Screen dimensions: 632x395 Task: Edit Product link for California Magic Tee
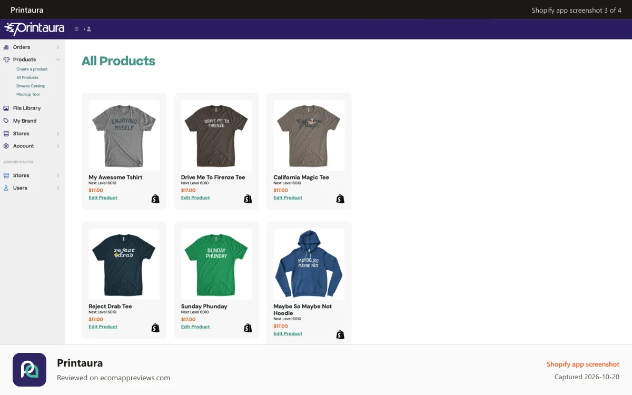tap(288, 198)
